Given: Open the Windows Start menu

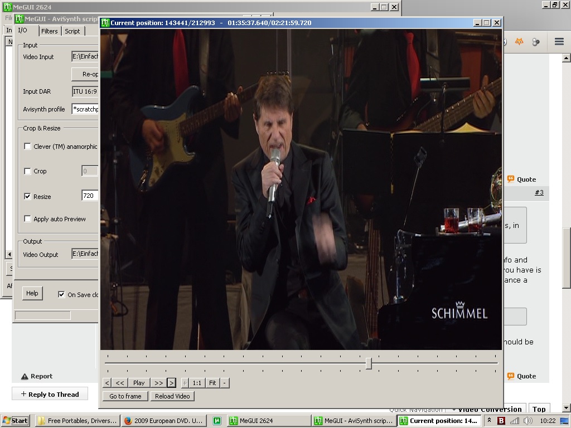Looking at the screenshot, I should [16, 421].
